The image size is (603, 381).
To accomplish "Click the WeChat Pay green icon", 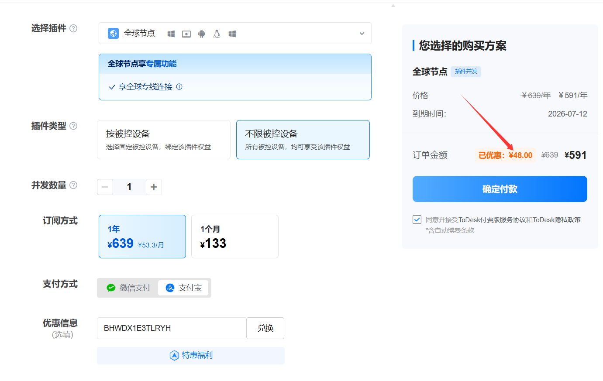I will [x=111, y=288].
